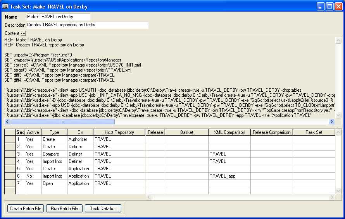Click 'Application' in row 5
This screenshot has width=345, height=219.
[x=80, y=168]
